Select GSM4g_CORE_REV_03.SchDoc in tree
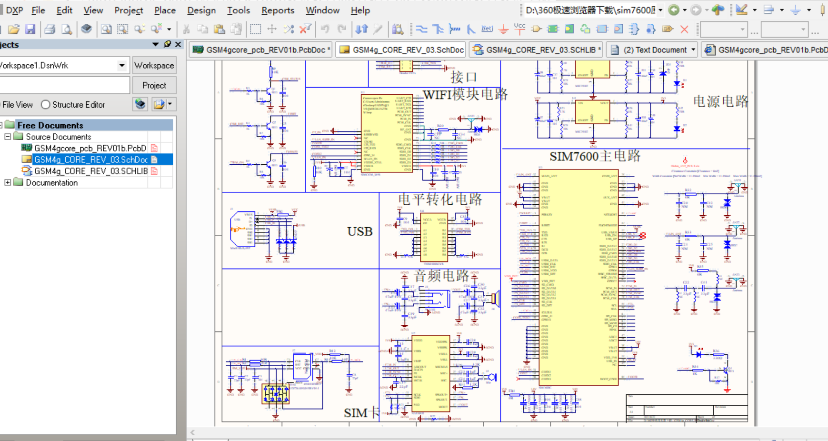 click(x=91, y=160)
